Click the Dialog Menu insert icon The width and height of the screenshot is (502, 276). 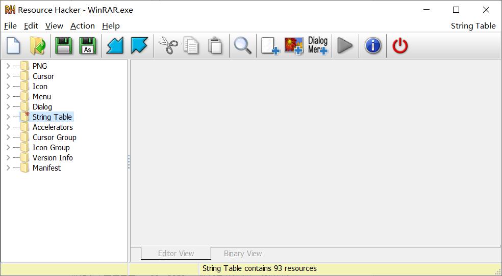point(318,46)
